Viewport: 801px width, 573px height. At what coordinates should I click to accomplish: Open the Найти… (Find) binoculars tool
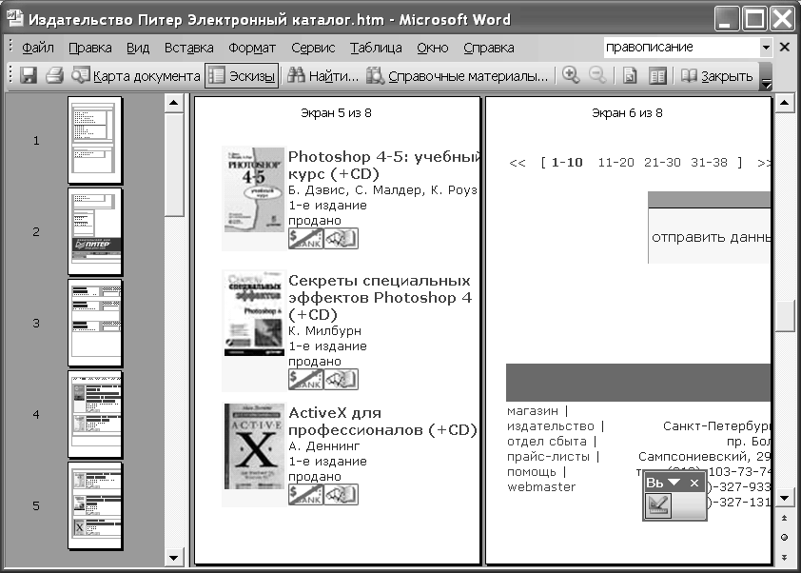pos(322,76)
